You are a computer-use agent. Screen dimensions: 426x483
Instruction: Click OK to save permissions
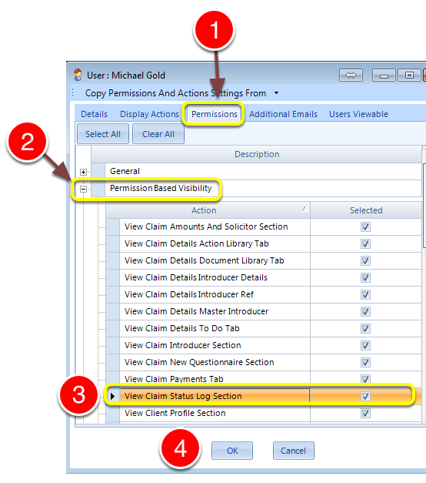coord(232,451)
